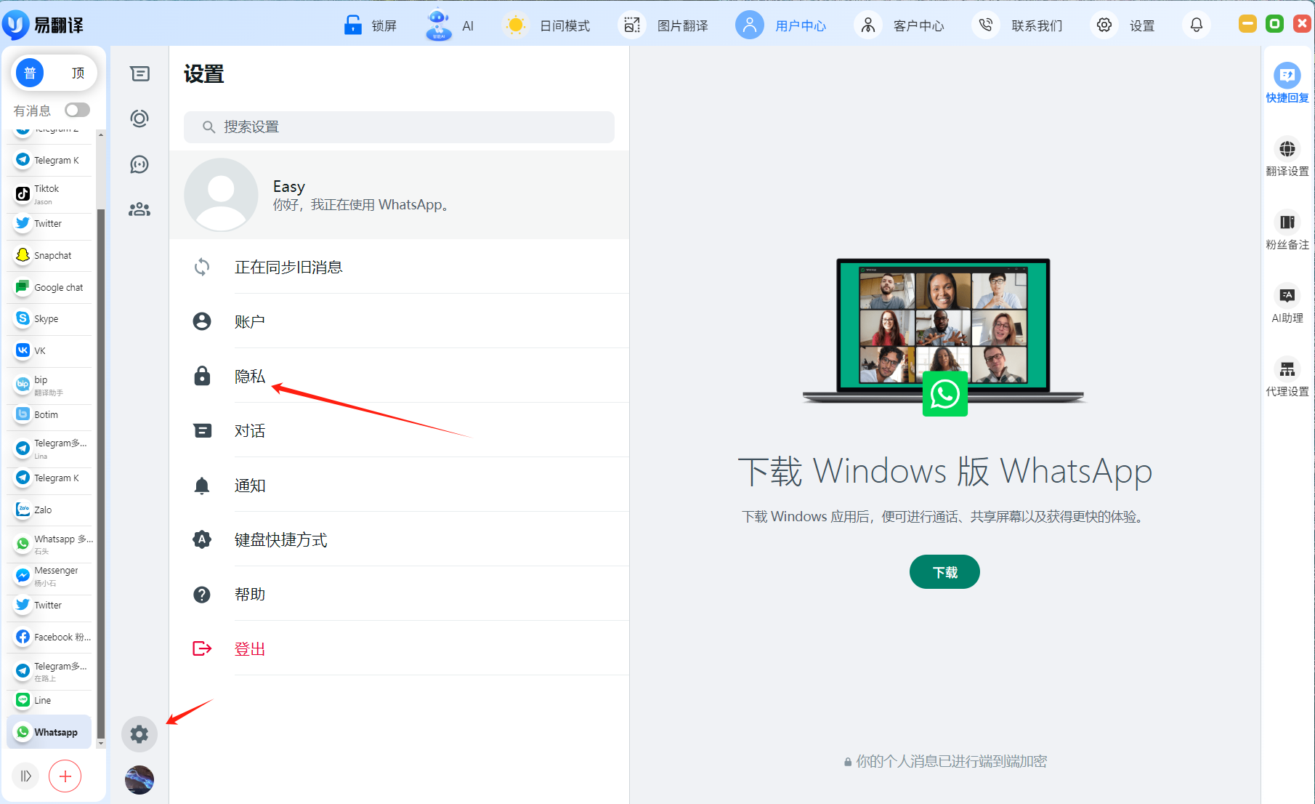Open 粉丝备注 fan notes

tap(1287, 230)
